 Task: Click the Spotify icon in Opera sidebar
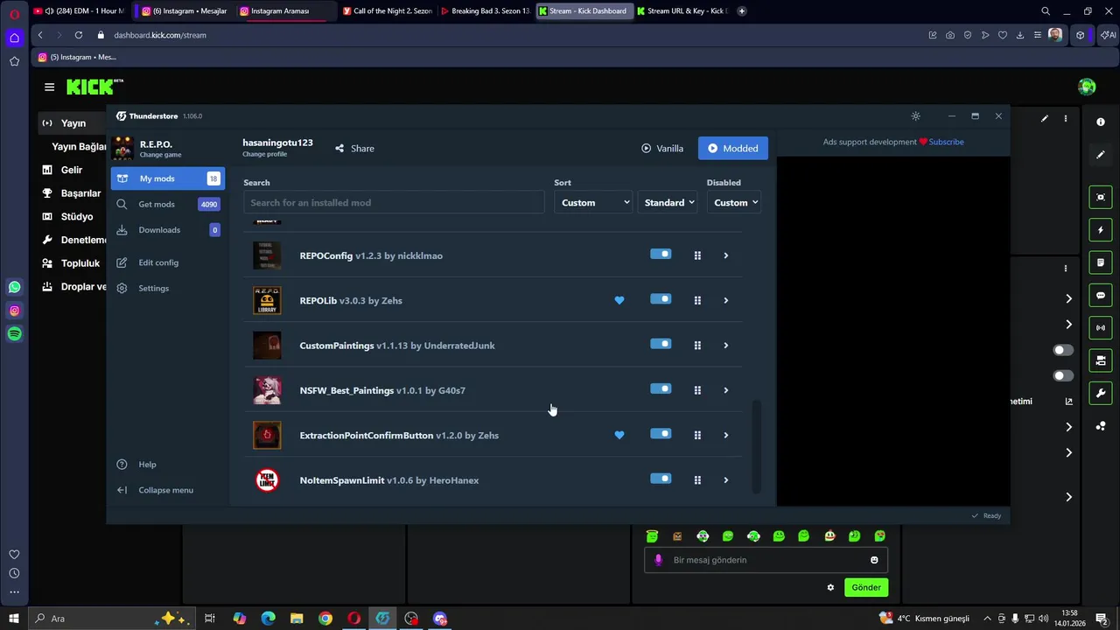coord(15,333)
